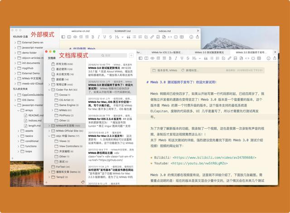Toggle the sidebar icon in front window toolbar
Screen dimensions: 290x213
pyautogui.click(x=140, y=58)
